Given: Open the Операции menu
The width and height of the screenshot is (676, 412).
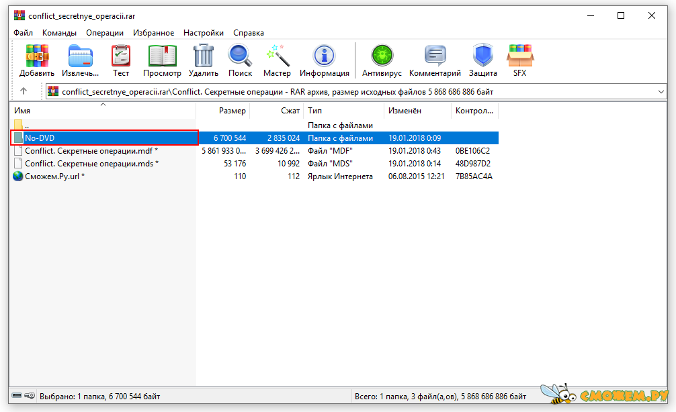Looking at the screenshot, I should point(105,33).
